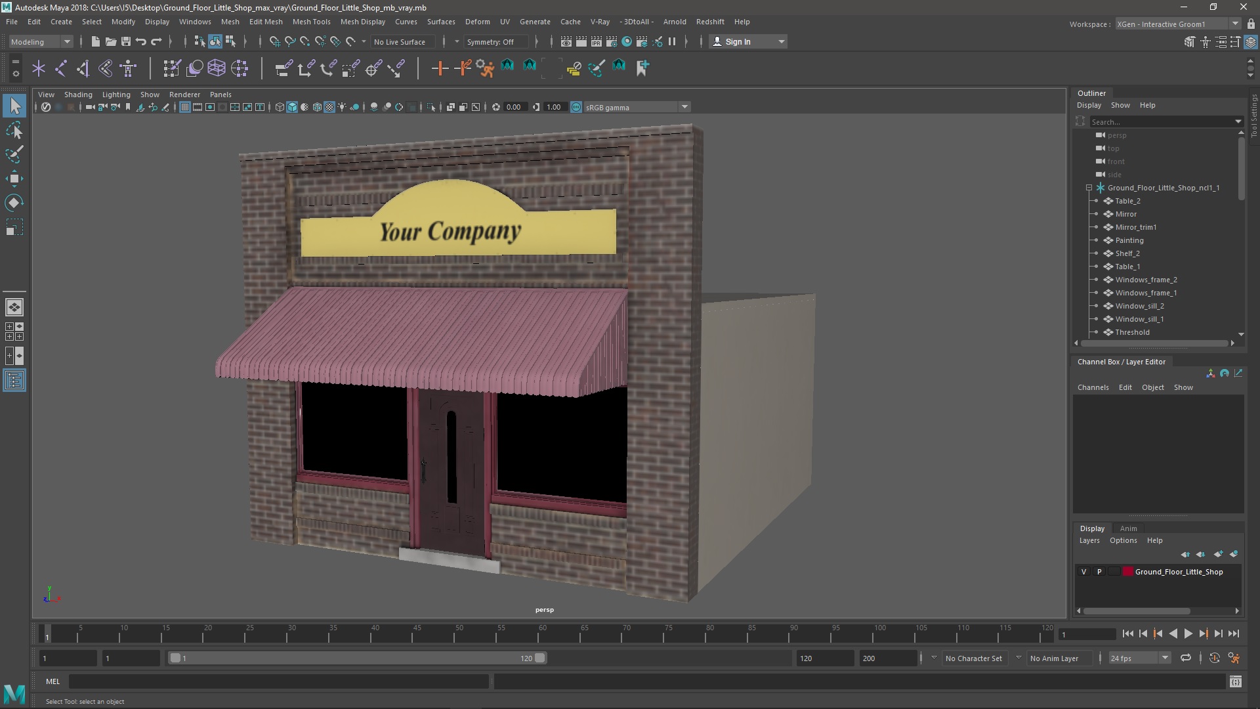The image size is (1260, 709).
Task: Pick the Move tool in the toolbox
Action: [x=14, y=179]
